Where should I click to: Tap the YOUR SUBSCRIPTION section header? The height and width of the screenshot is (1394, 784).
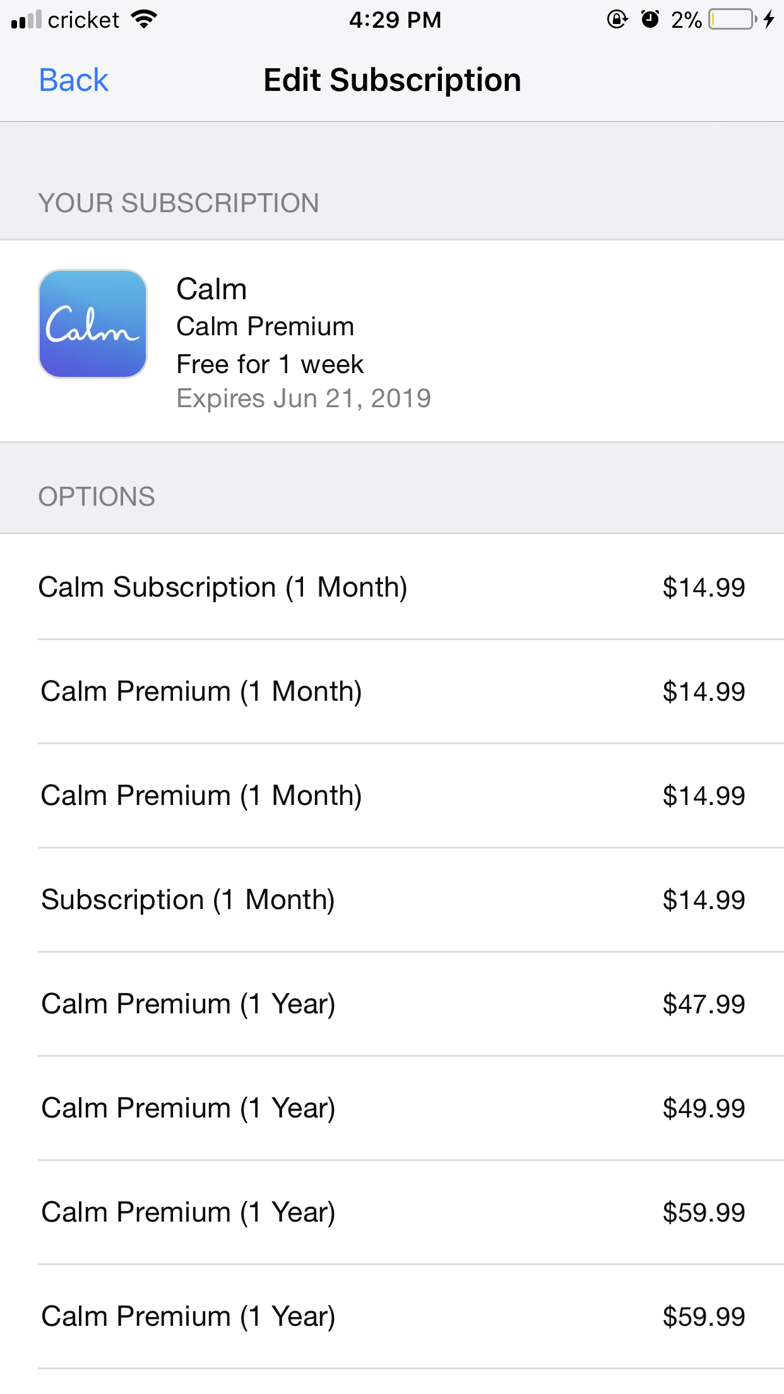[179, 203]
